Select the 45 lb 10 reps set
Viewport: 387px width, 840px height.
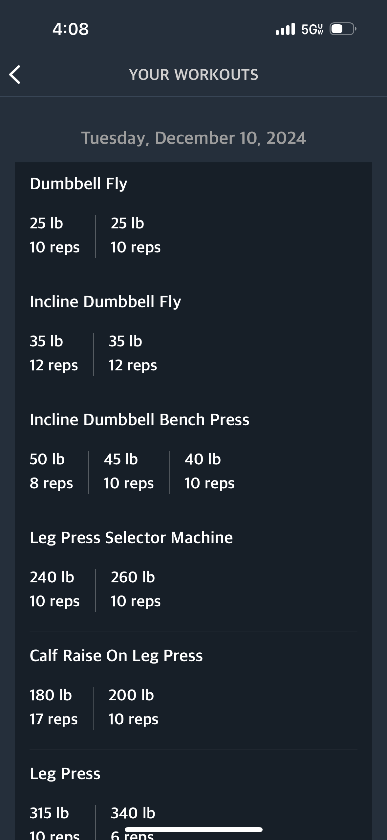pos(129,471)
